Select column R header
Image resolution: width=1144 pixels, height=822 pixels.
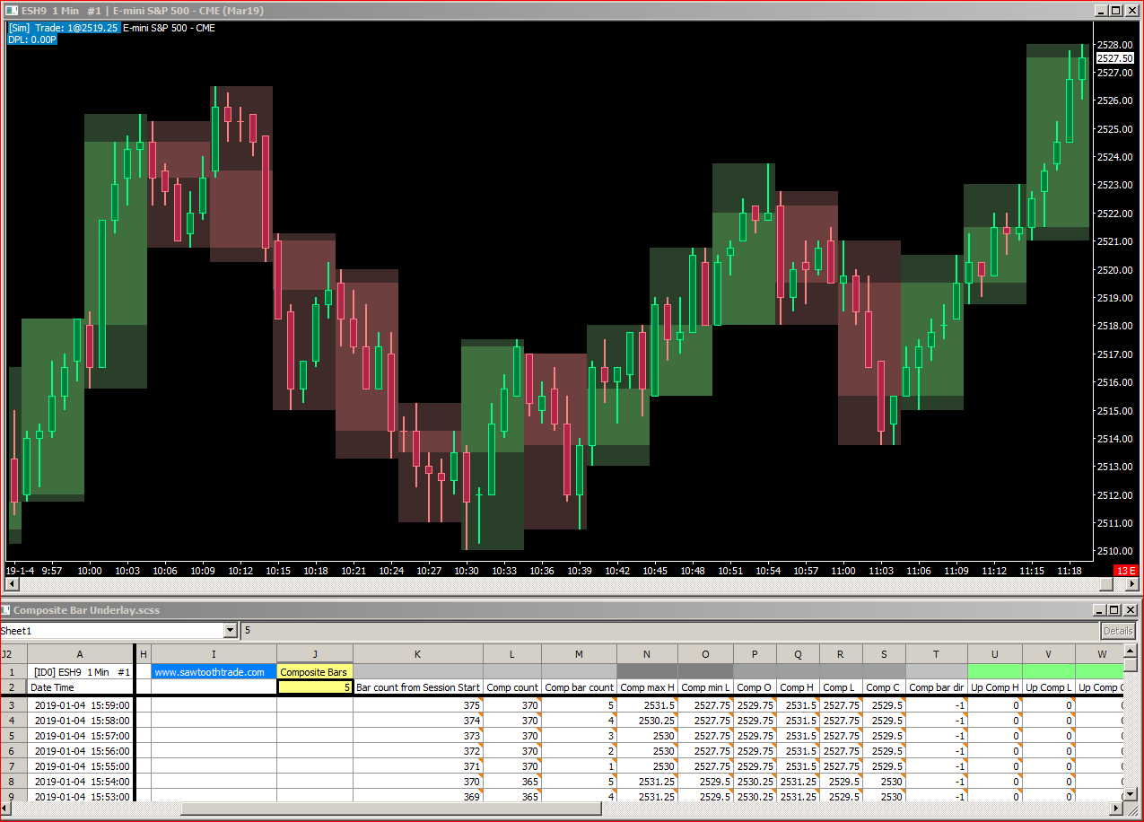click(841, 654)
